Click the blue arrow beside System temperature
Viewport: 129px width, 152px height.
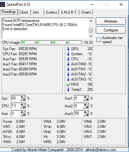click(68, 54)
